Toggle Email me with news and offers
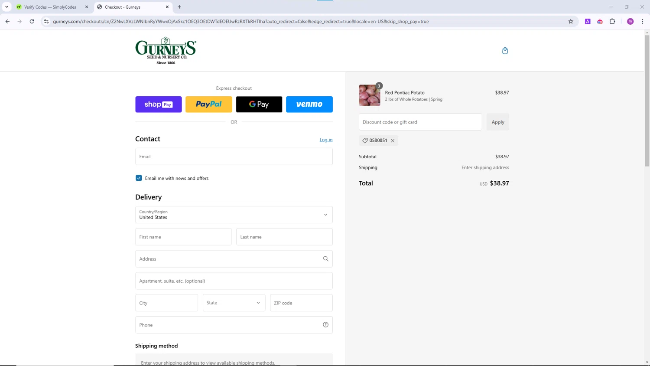Viewport: 650px width, 366px height. pyautogui.click(x=139, y=178)
